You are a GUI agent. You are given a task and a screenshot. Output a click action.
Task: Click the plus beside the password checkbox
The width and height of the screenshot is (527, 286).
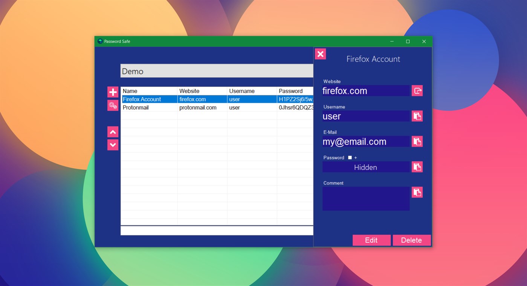[x=354, y=158]
